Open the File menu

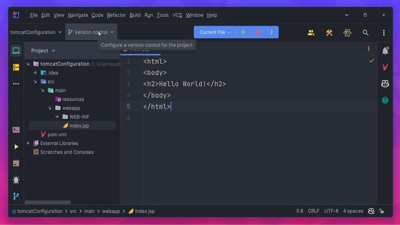34,15
